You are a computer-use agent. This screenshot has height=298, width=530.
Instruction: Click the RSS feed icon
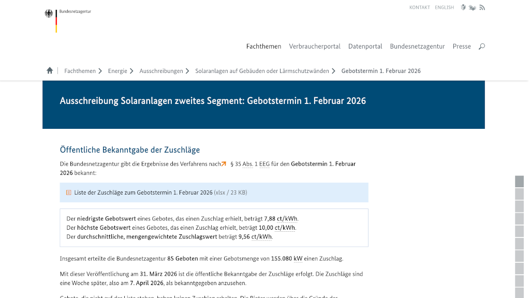(482, 7)
